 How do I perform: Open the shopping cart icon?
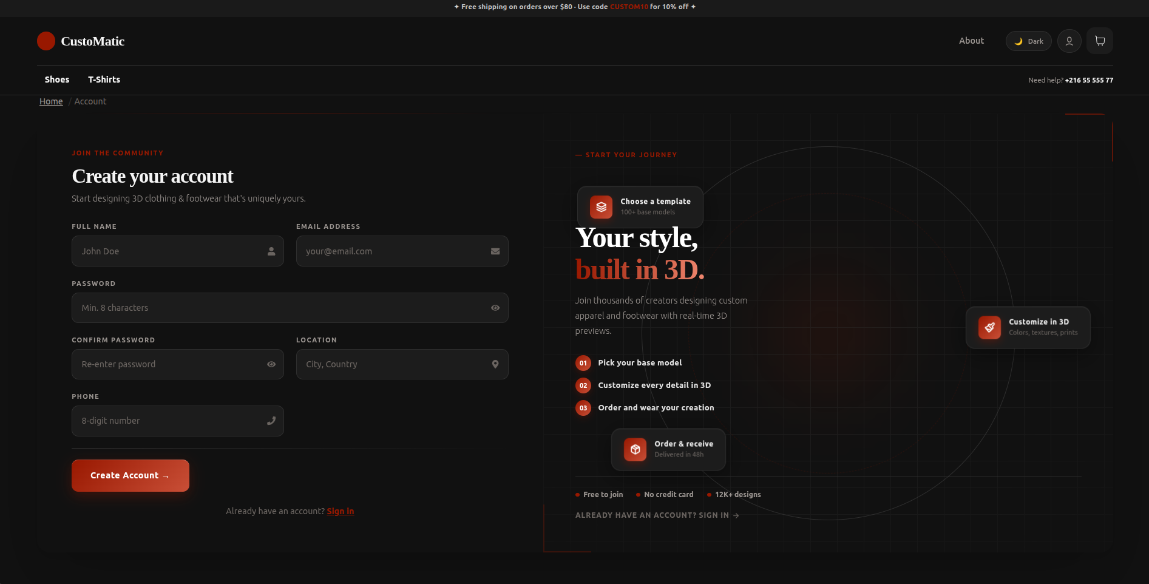click(x=1100, y=41)
